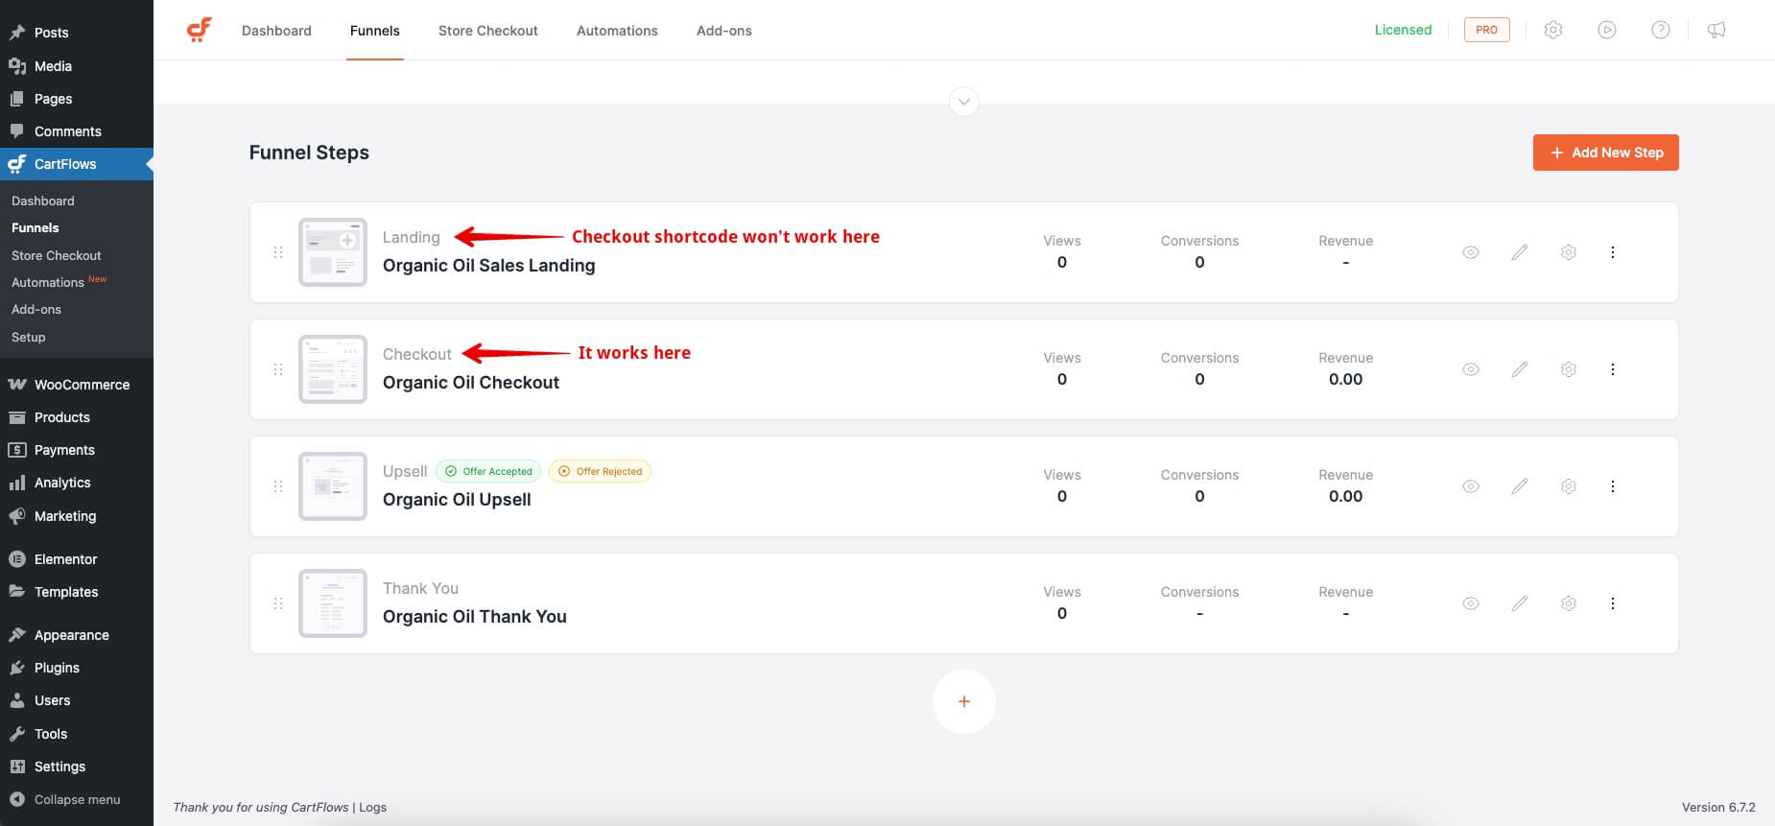Screen dimensions: 1775x826
Task: Open the Thank You step thumbnail
Action: coord(333,603)
